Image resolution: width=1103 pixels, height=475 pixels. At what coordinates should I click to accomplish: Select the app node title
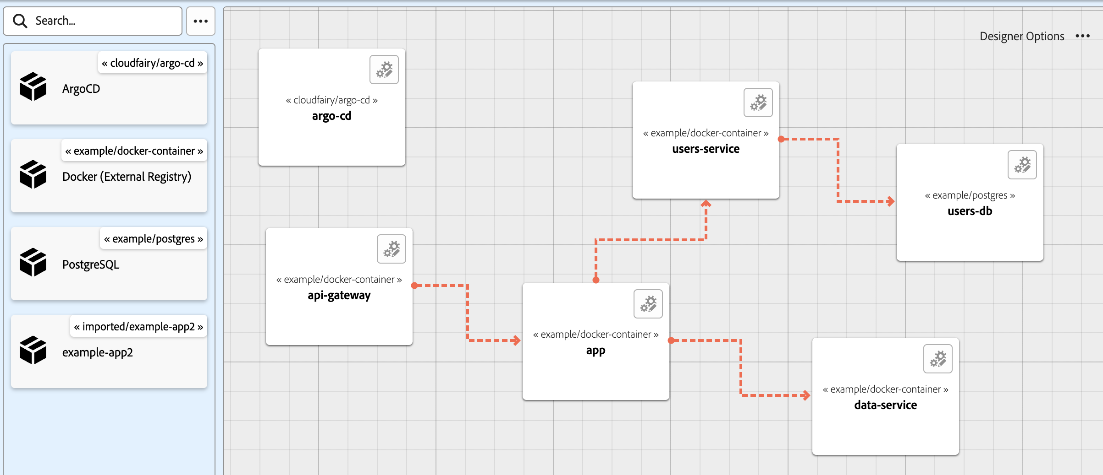pos(596,351)
